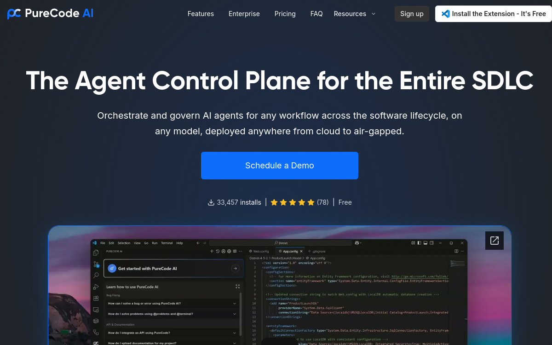Click the PureCode AI logo

pyautogui.click(x=50, y=13)
